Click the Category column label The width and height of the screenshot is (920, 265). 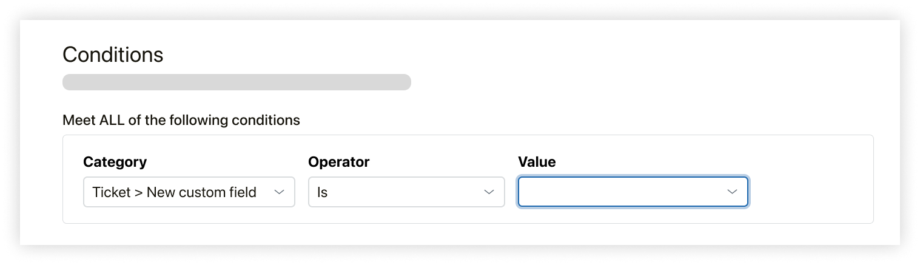pyautogui.click(x=115, y=162)
